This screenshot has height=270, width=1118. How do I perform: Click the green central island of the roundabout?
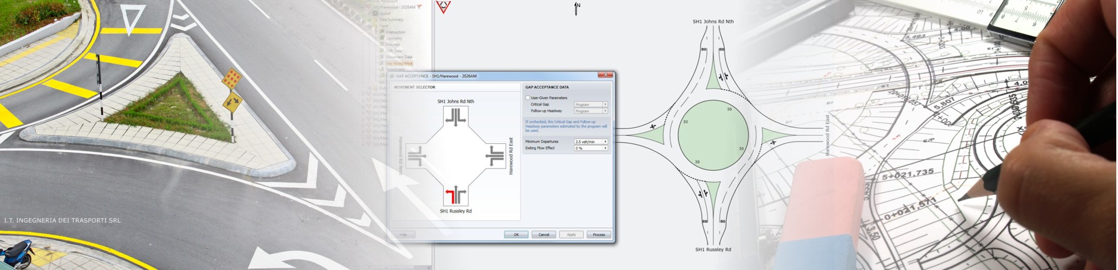coord(713,136)
